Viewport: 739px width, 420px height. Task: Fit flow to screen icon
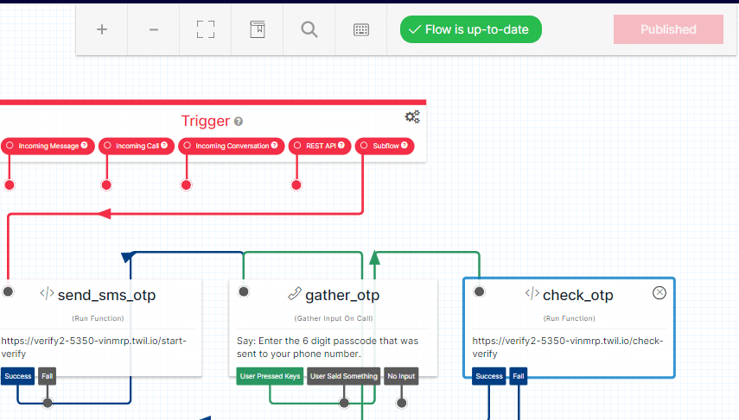tap(206, 29)
